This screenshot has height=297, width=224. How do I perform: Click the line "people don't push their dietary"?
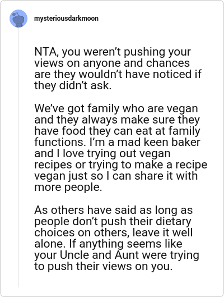113,221
